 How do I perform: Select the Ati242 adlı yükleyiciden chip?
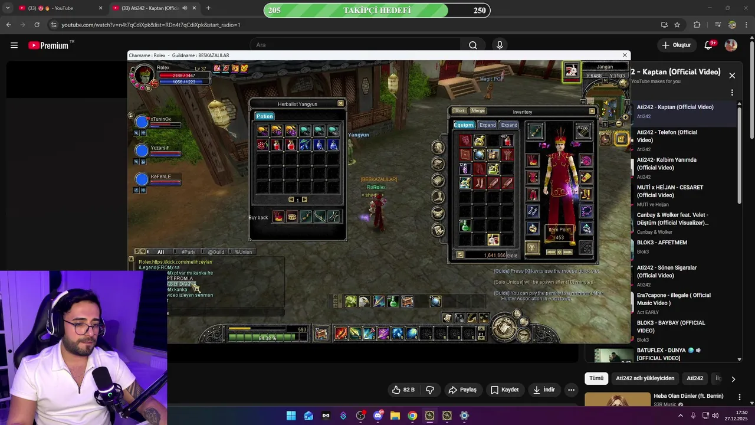pos(645,378)
